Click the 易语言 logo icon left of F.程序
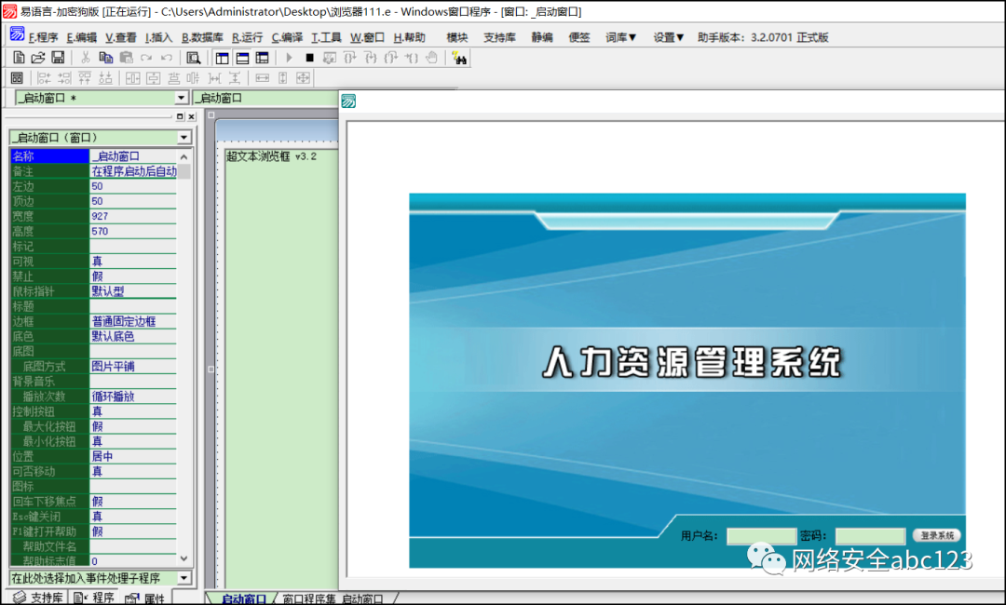The height and width of the screenshot is (605, 1006). [18, 34]
